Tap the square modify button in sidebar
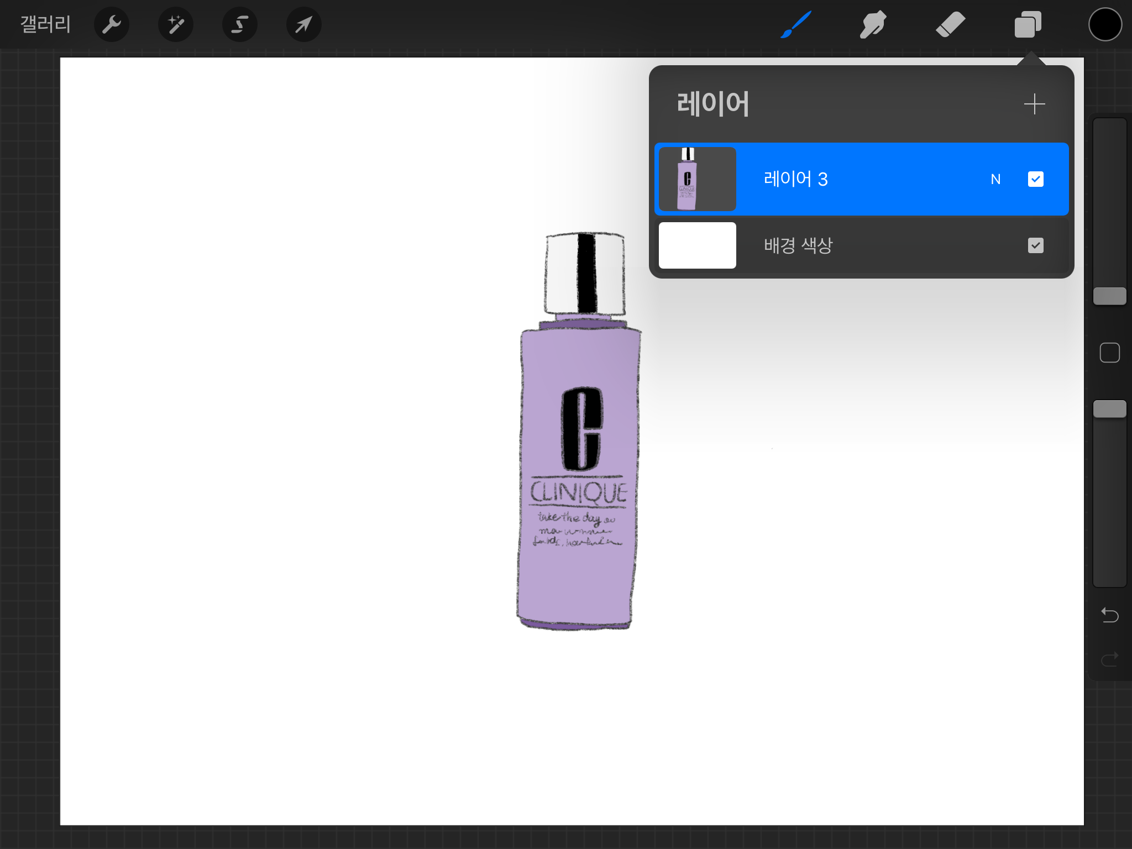 tap(1109, 353)
